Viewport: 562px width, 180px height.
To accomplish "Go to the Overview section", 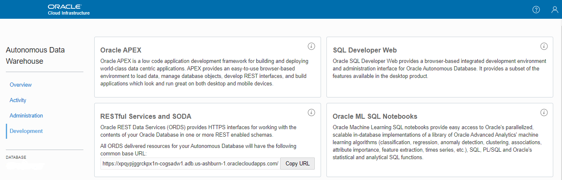I will point(21,85).
